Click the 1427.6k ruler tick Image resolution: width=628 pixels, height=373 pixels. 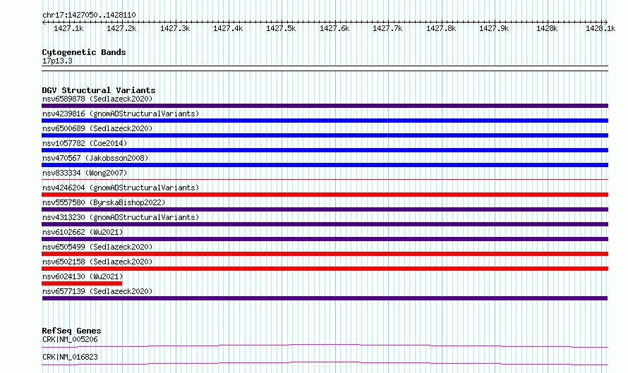click(x=334, y=28)
